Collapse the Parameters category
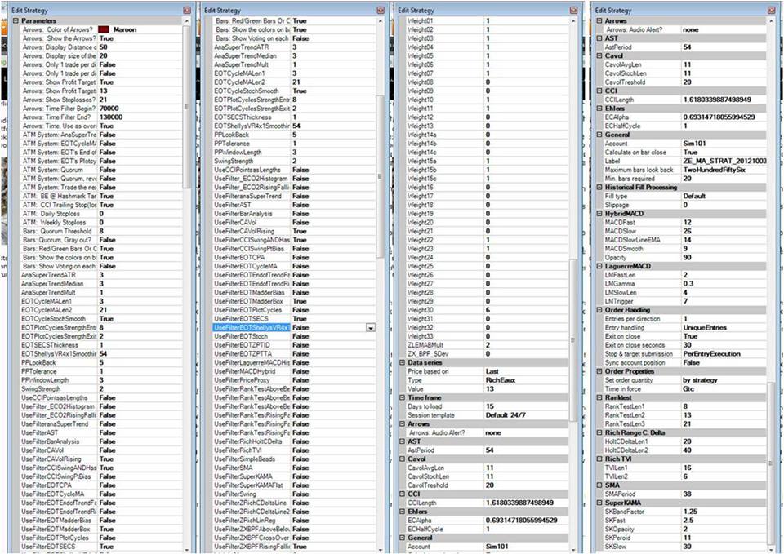Viewport: 784px width, 554px height. tap(16, 21)
